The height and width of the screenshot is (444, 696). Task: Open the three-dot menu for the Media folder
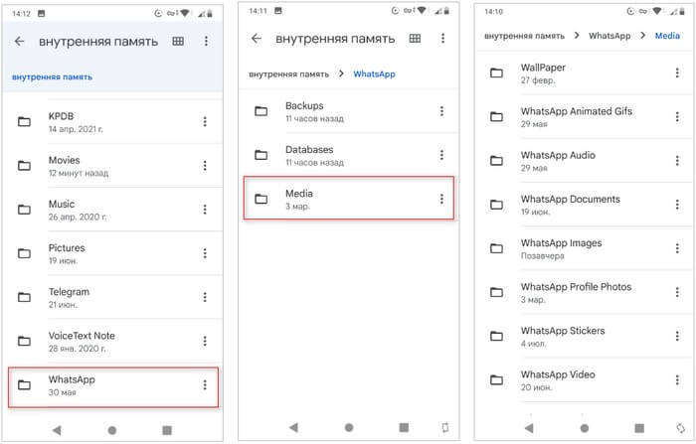(x=441, y=199)
